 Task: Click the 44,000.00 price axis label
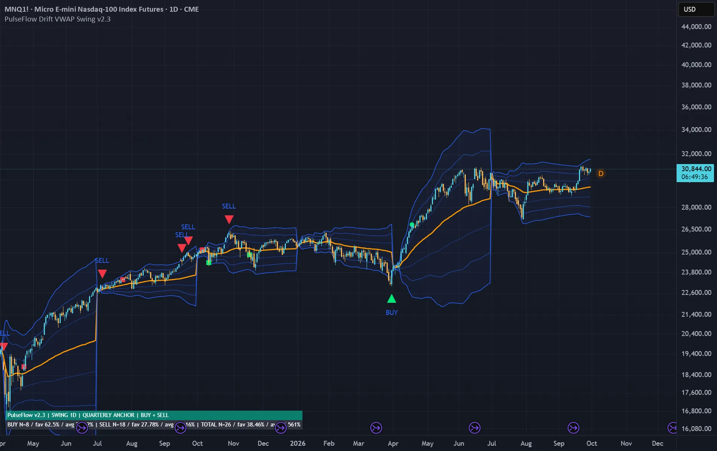[x=696, y=27]
